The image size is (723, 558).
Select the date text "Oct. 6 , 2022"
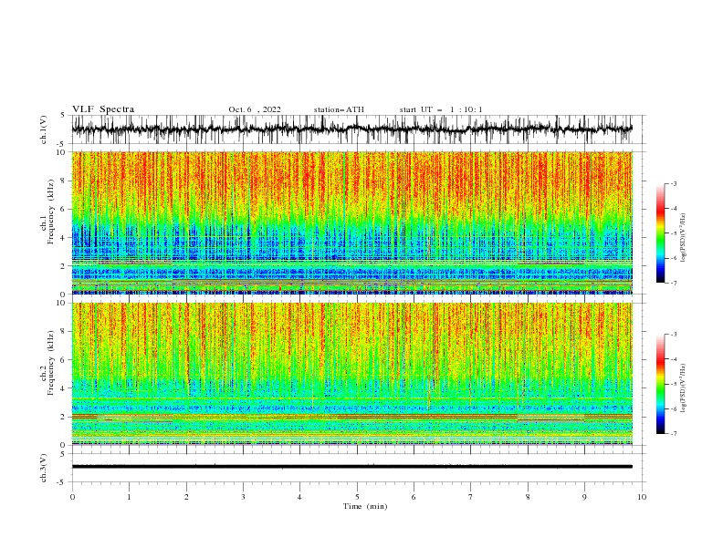pyautogui.click(x=255, y=109)
